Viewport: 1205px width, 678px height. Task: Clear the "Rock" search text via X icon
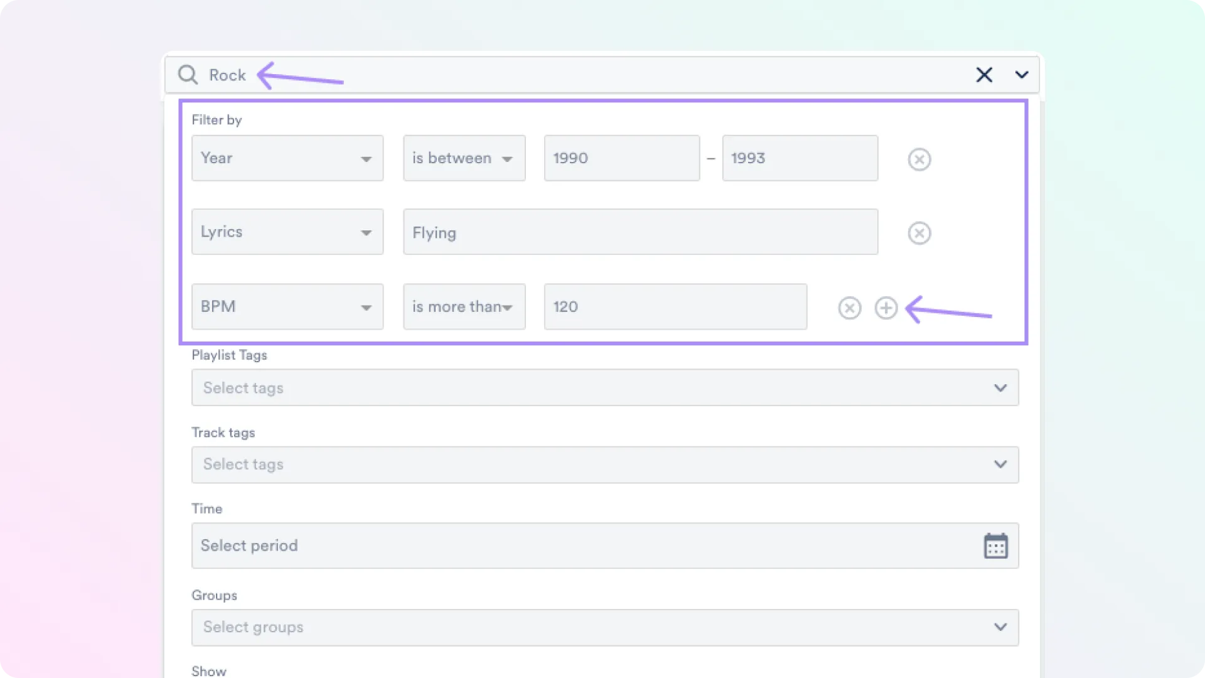pos(984,75)
